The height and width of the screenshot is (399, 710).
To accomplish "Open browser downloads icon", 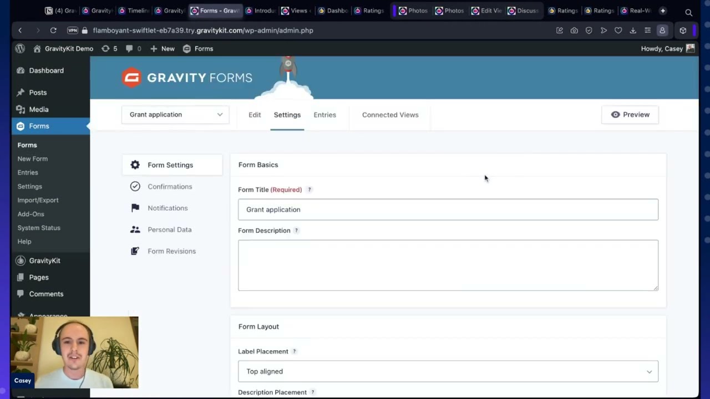I will (x=633, y=30).
